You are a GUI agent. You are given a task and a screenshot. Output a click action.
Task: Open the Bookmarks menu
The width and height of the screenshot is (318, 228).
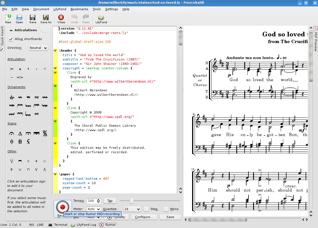(79, 9)
